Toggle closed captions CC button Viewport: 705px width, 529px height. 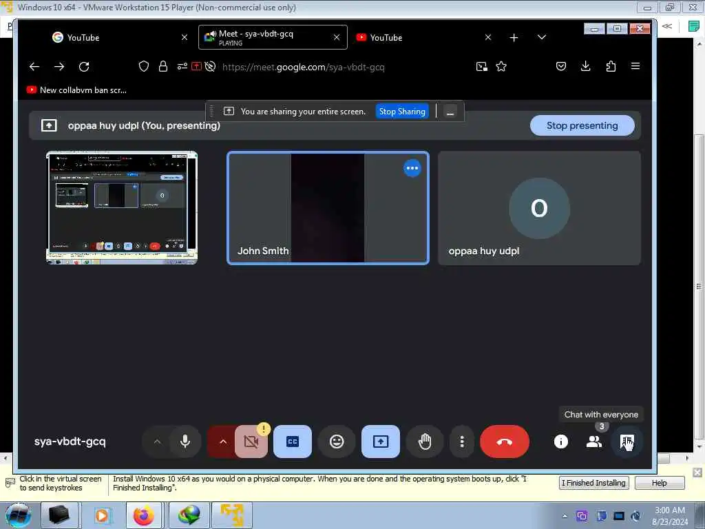point(292,442)
